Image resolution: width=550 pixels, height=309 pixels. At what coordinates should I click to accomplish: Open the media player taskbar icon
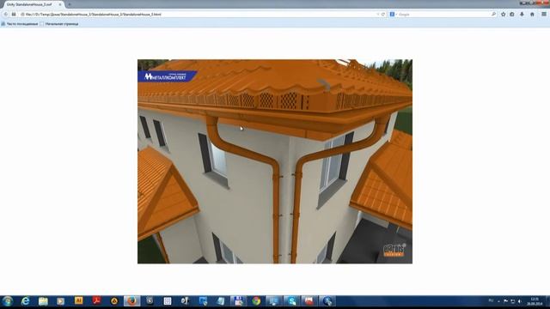61,301
